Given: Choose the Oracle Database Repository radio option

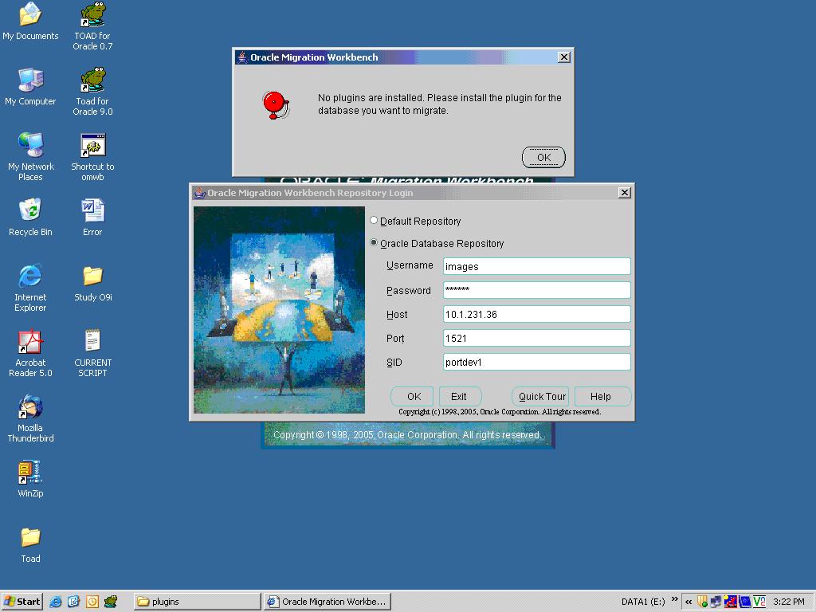Looking at the screenshot, I should [374, 242].
